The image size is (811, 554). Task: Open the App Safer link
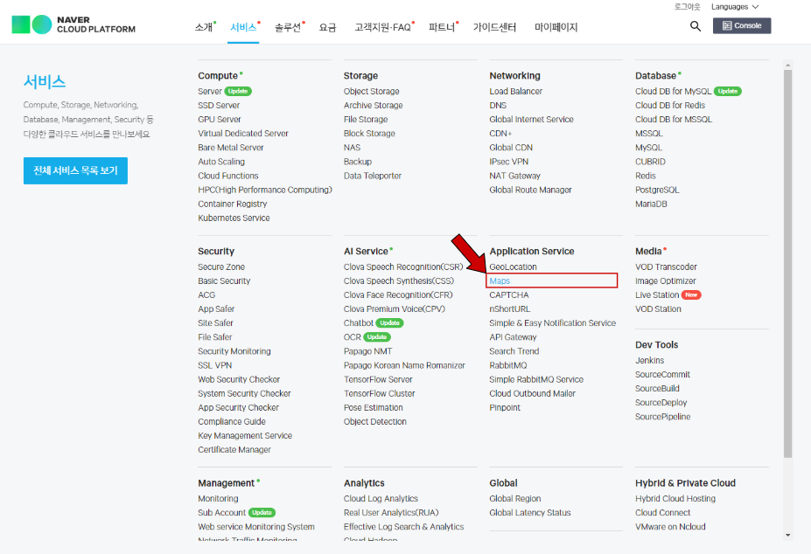pyautogui.click(x=216, y=309)
